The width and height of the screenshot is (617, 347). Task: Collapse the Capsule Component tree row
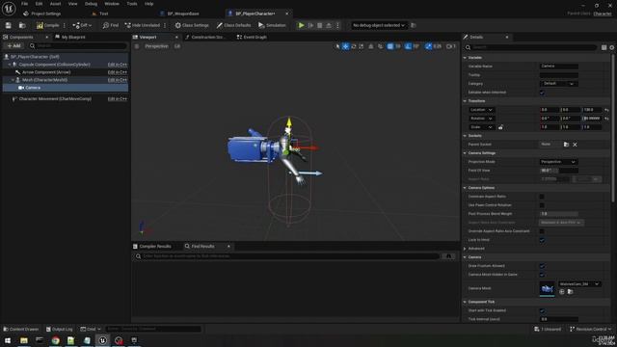[x=10, y=65]
